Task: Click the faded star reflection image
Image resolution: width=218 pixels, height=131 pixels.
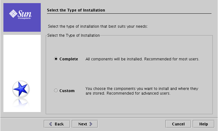Action: tap(21, 103)
